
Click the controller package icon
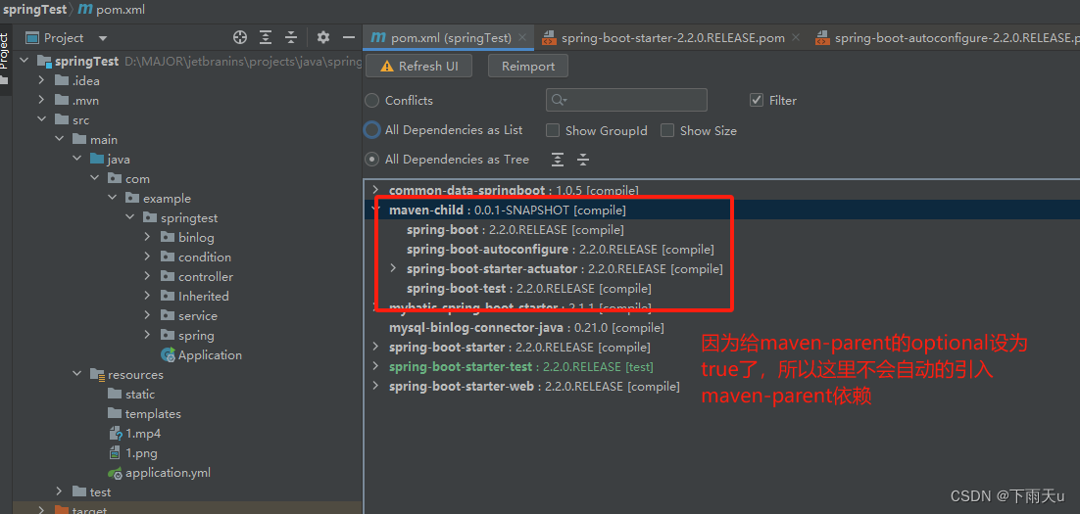coord(168,277)
